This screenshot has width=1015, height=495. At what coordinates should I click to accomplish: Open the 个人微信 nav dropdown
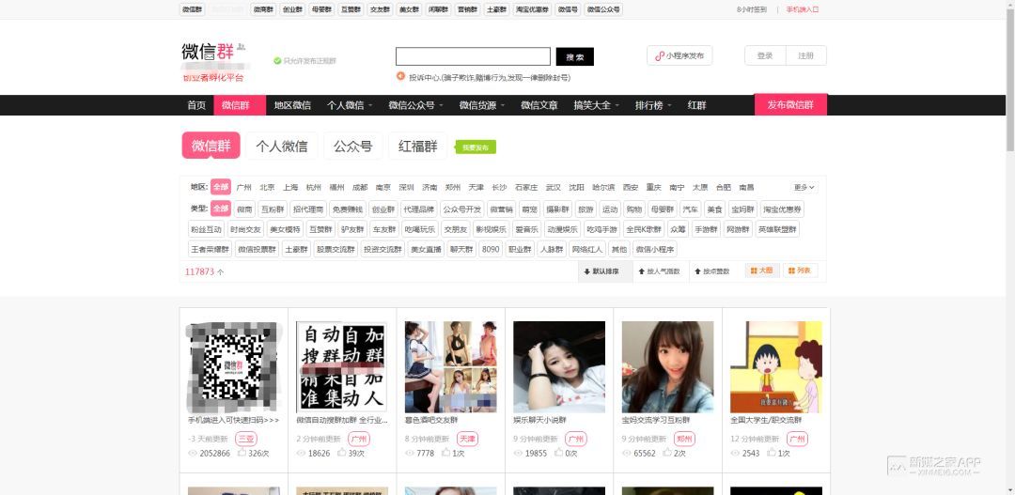tap(350, 105)
